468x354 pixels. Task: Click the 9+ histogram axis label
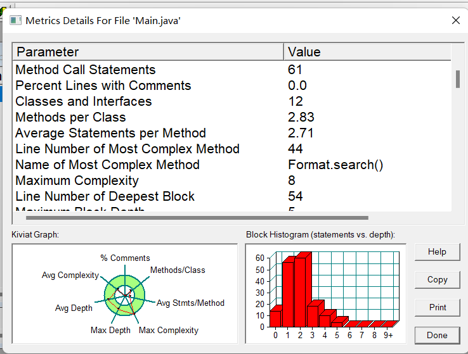point(388,336)
